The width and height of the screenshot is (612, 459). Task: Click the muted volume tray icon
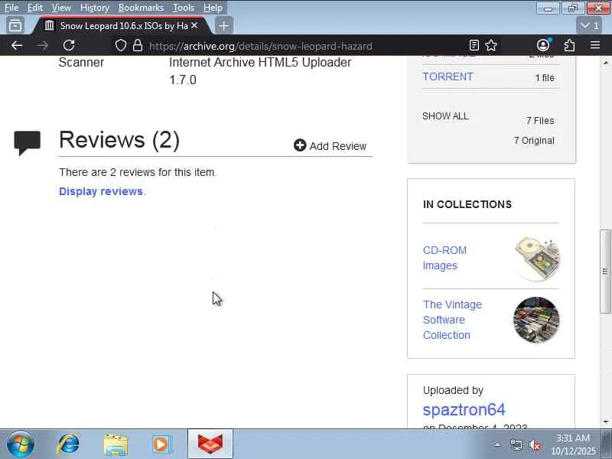tap(535, 444)
